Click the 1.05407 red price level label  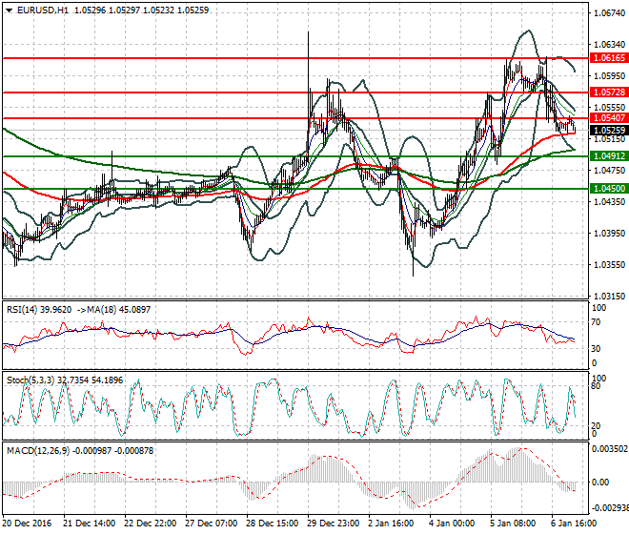point(609,118)
